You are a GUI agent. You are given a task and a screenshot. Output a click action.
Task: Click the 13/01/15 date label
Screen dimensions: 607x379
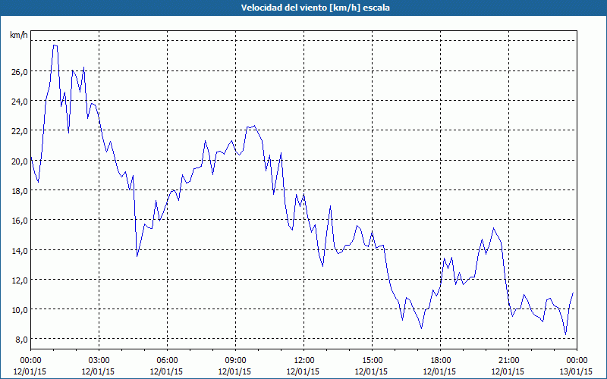pyautogui.click(x=576, y=371)
